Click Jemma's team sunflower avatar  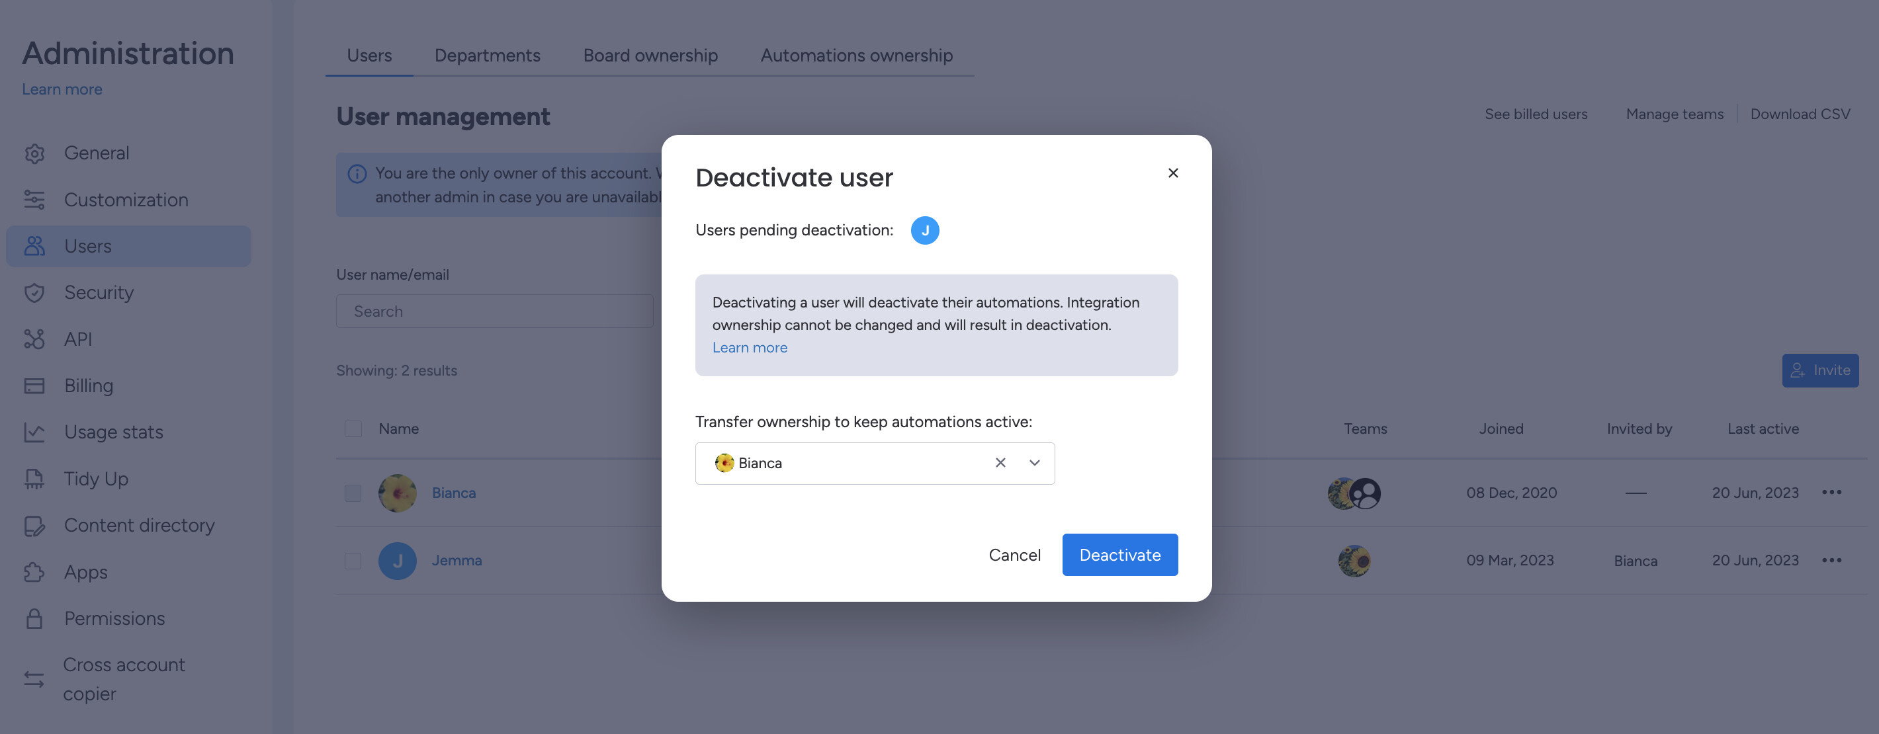coord(1354,561)
